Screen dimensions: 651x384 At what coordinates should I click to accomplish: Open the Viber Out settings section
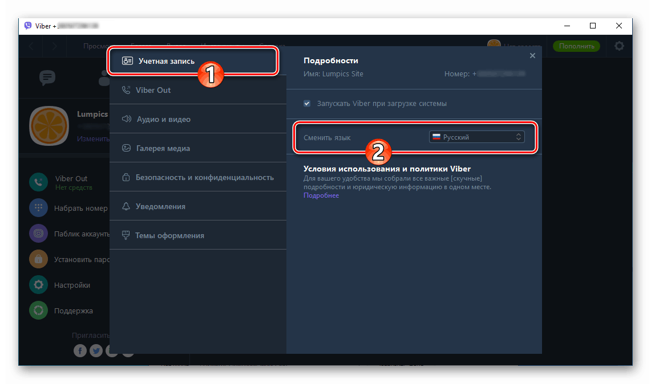pos(197,90)
